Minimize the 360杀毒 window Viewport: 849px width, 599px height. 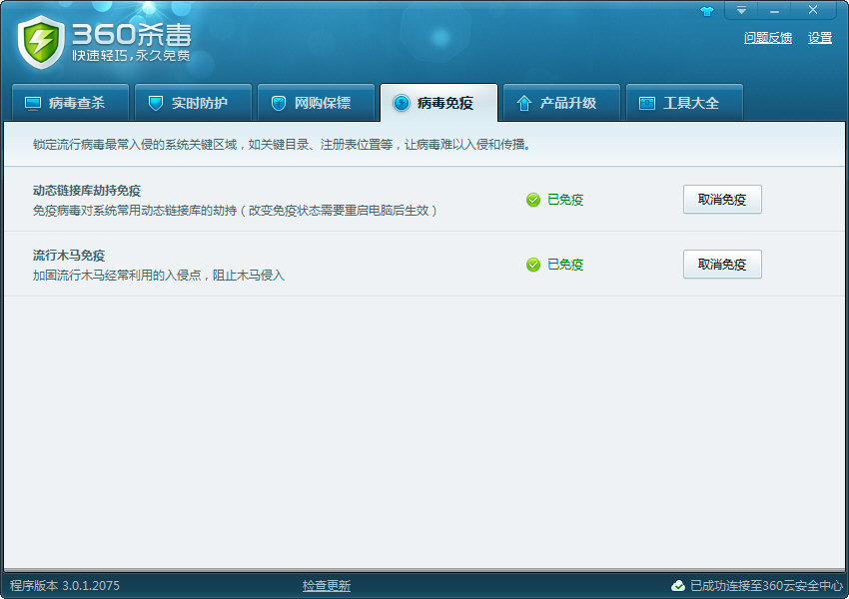click(774, 10)
